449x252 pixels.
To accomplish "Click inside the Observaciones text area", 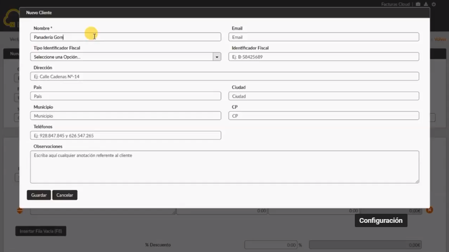I will pos(224,167).
